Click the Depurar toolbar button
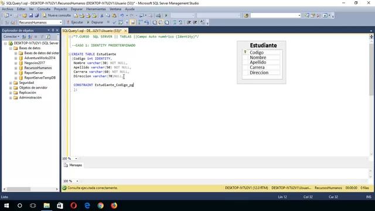The width and height of the screenshot is (375, 211). pos(95,22)
